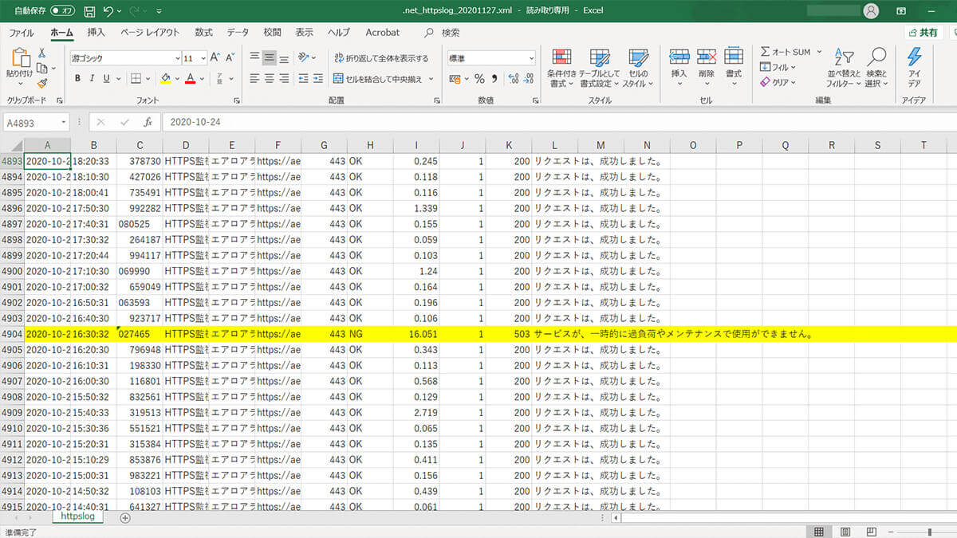
Task: Toggle Italic formatting
Action: (x=92, y=79)
